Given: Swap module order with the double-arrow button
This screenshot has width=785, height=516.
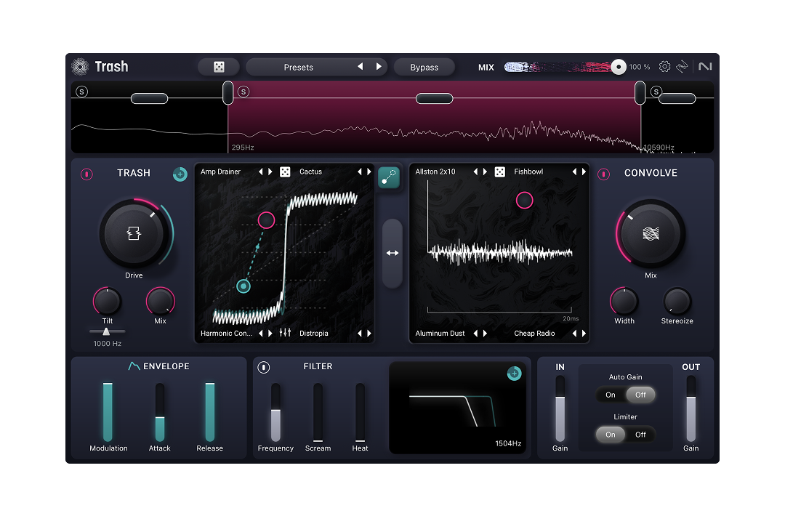Looking at the screenshot, I should (x=392, y=253).
